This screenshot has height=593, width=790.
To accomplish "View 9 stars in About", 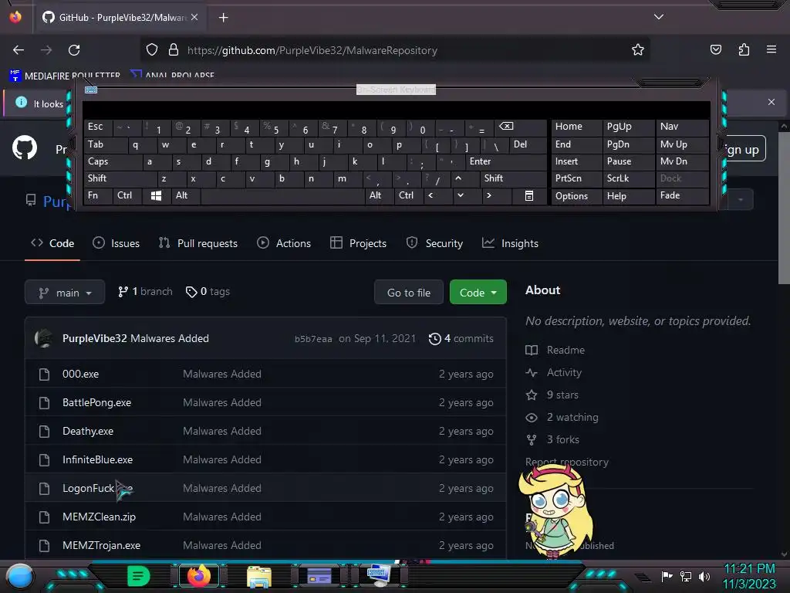I will (x=552, y=395).
